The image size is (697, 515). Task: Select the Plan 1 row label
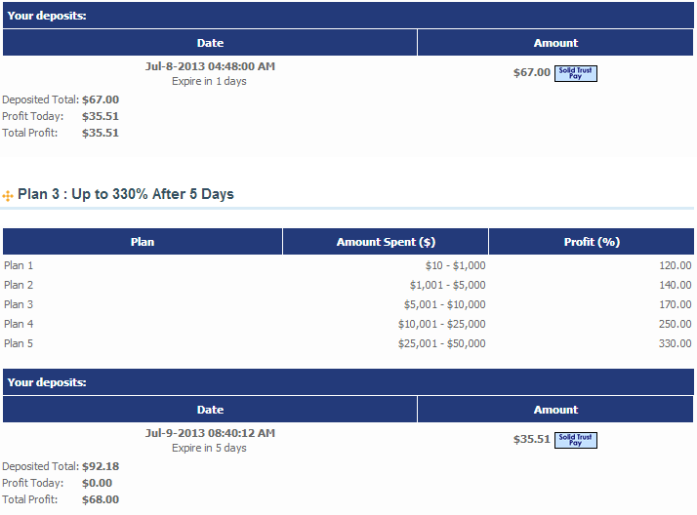[19, 265]
